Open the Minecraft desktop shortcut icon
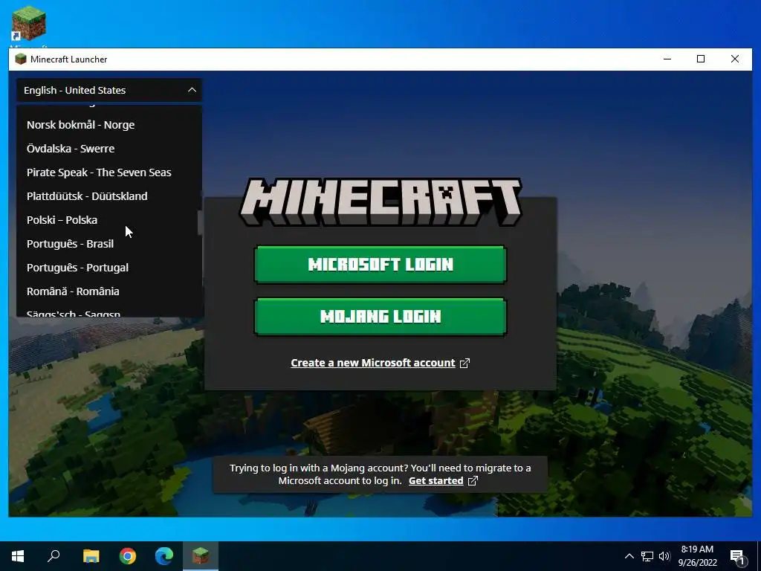This screenshot has width=761, height=571. [x=29, y=25]
